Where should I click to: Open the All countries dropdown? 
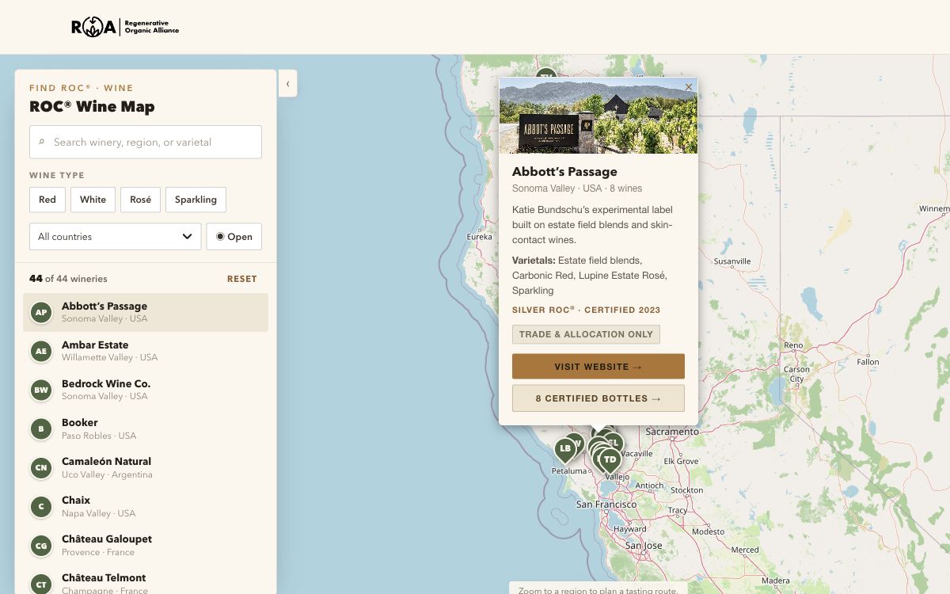(x=115, y=236)
